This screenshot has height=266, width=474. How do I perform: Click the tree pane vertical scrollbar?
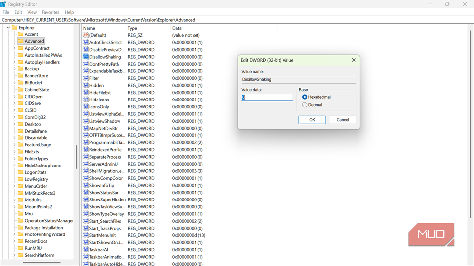76,157
